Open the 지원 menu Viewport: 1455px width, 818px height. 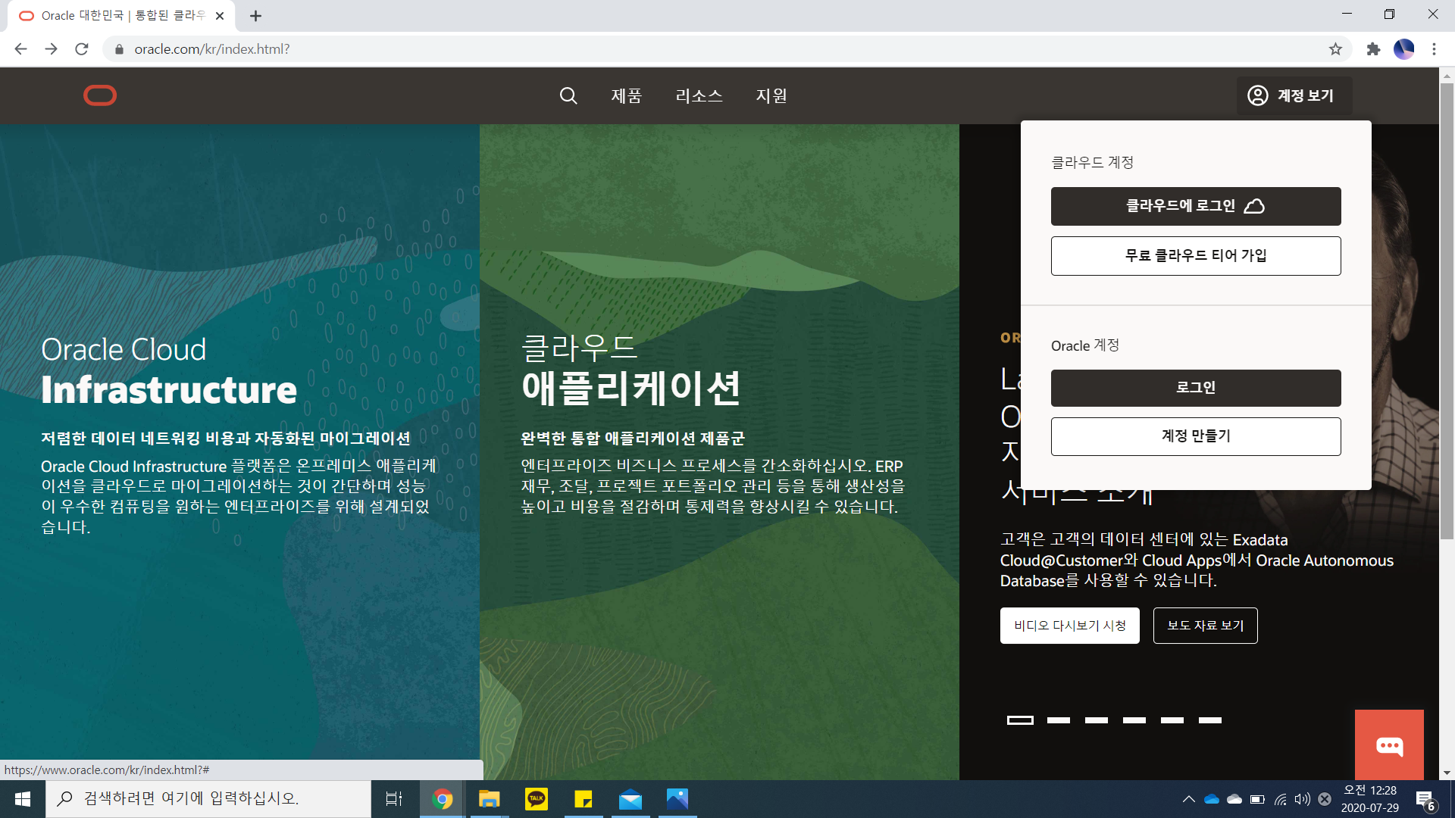[x=771, y=95]
